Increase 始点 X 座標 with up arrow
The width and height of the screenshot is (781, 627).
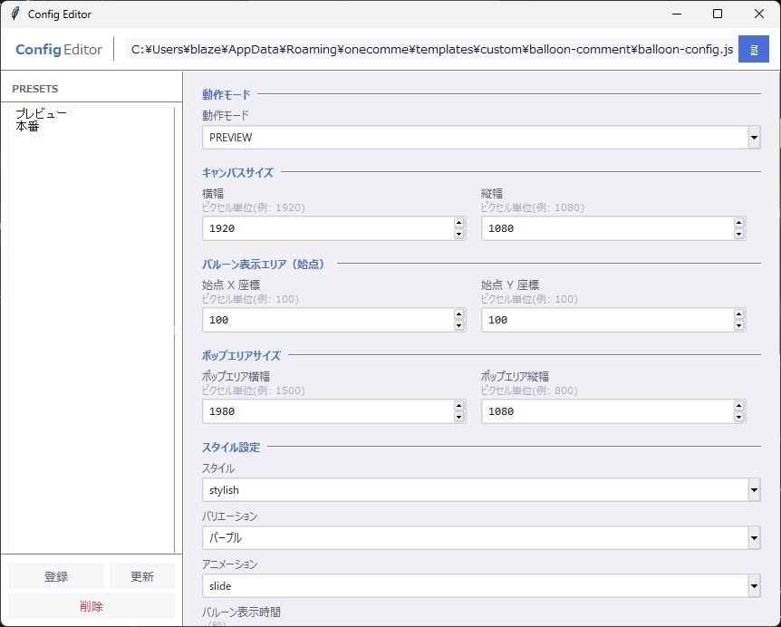(x=461, y=315)
